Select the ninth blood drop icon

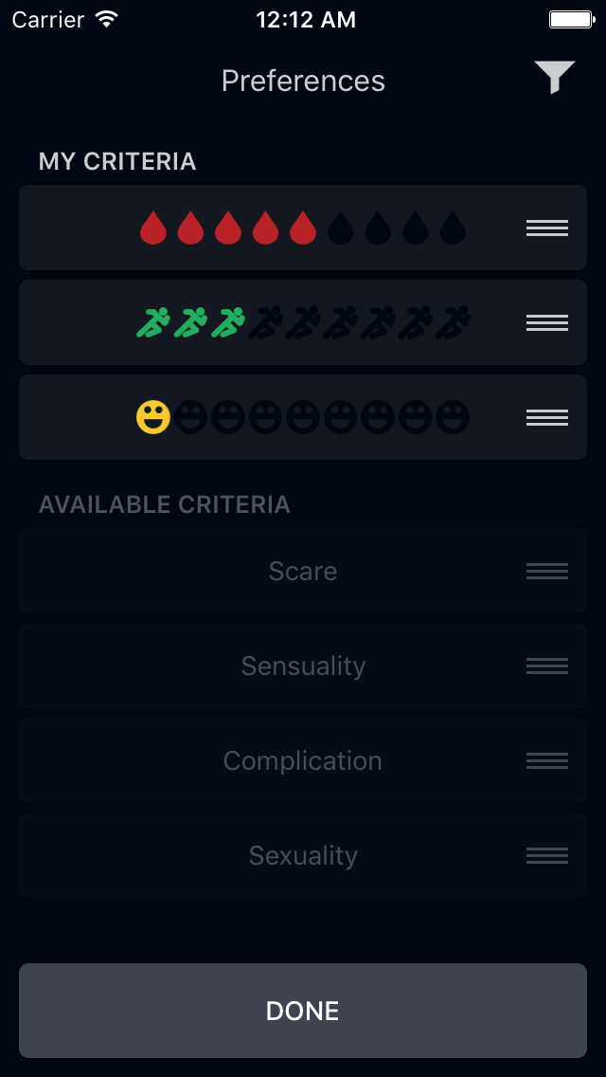point(453,228)
